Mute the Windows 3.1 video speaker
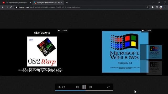This screenshot has height=94, width=168. 143,31
